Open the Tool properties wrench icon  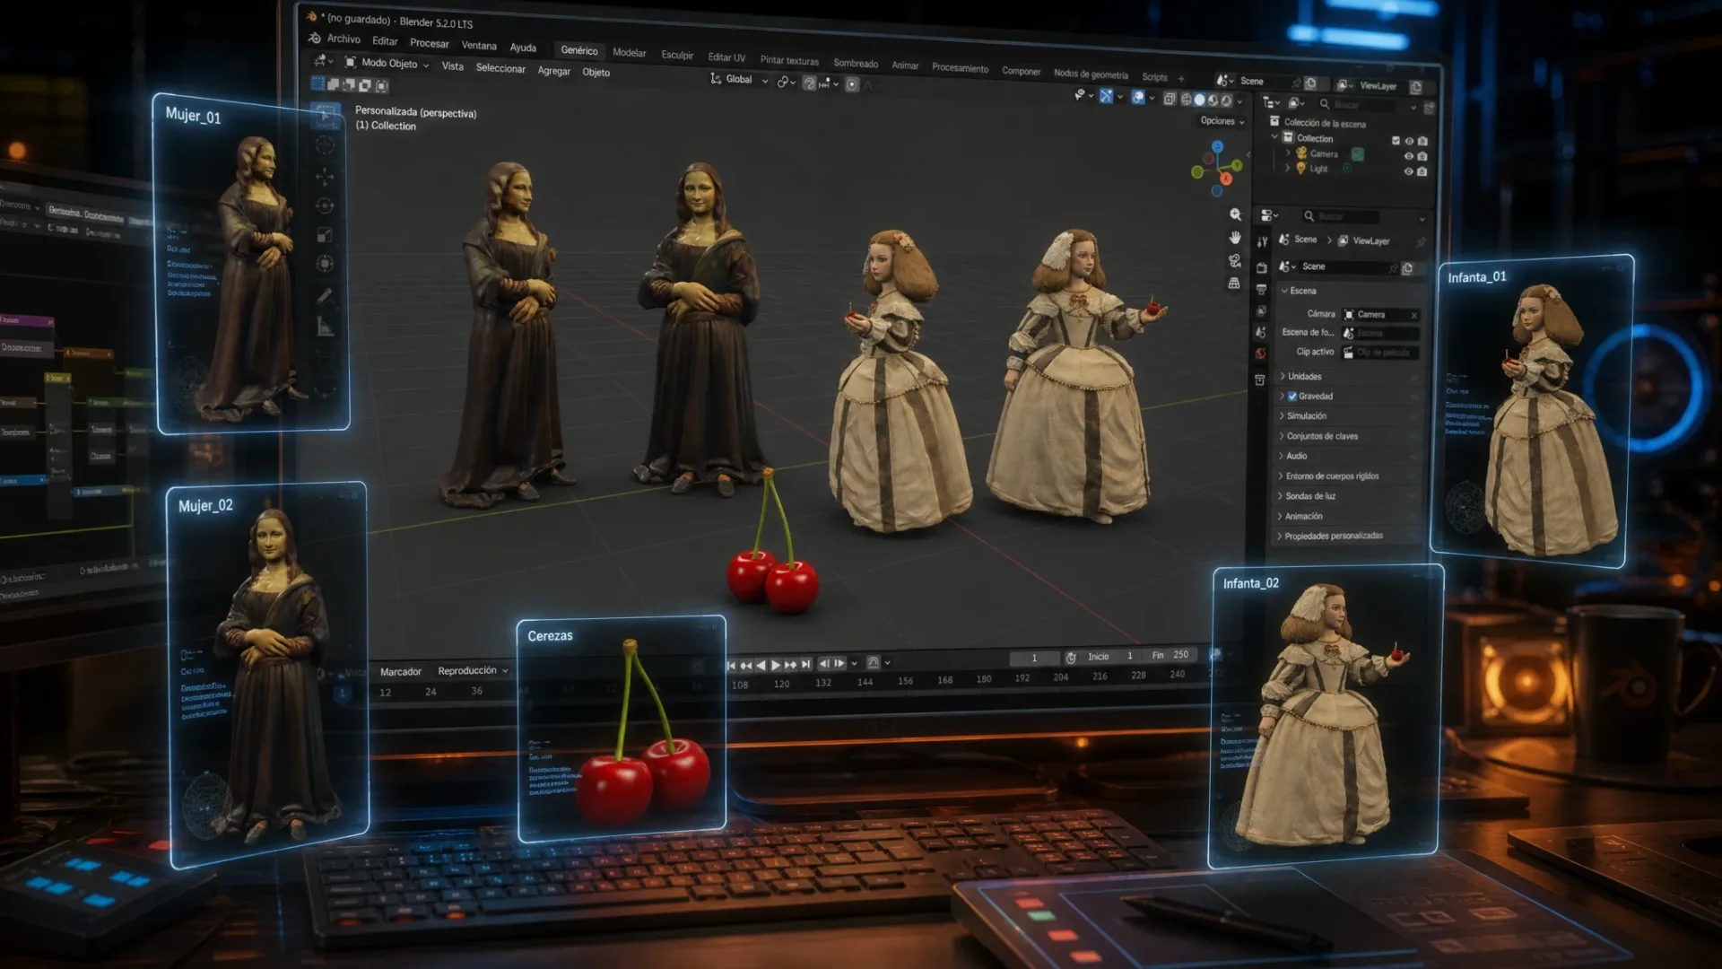click(x=1262, y=241)
